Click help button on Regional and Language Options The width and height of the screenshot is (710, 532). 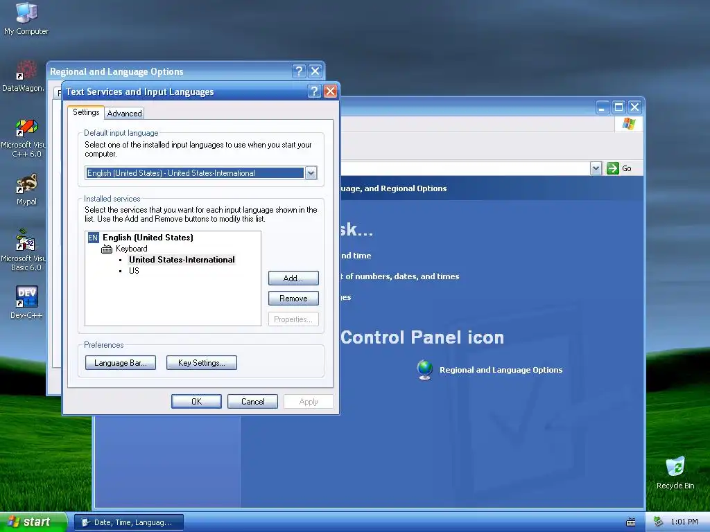click(298, 71)
